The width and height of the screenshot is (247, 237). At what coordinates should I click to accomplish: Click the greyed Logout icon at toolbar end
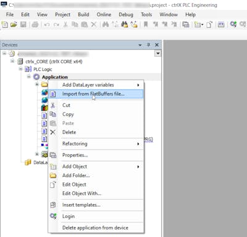click(x=243, y=25)
